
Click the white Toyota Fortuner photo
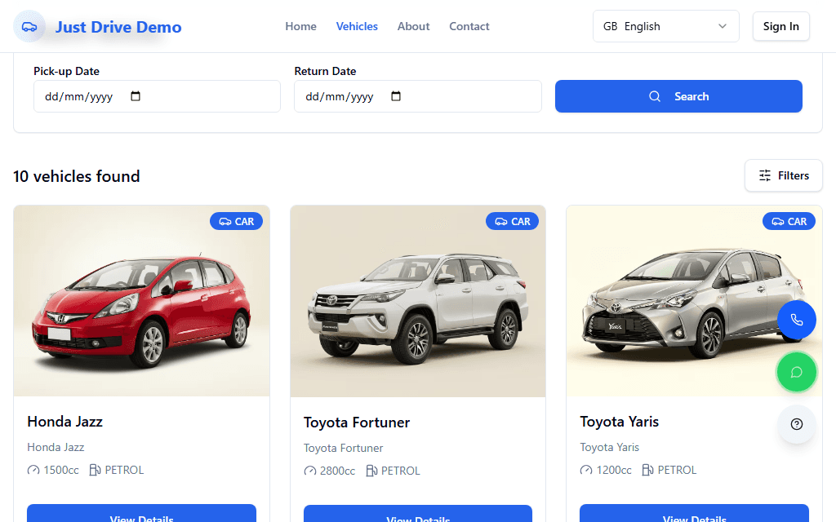point(418,301)
